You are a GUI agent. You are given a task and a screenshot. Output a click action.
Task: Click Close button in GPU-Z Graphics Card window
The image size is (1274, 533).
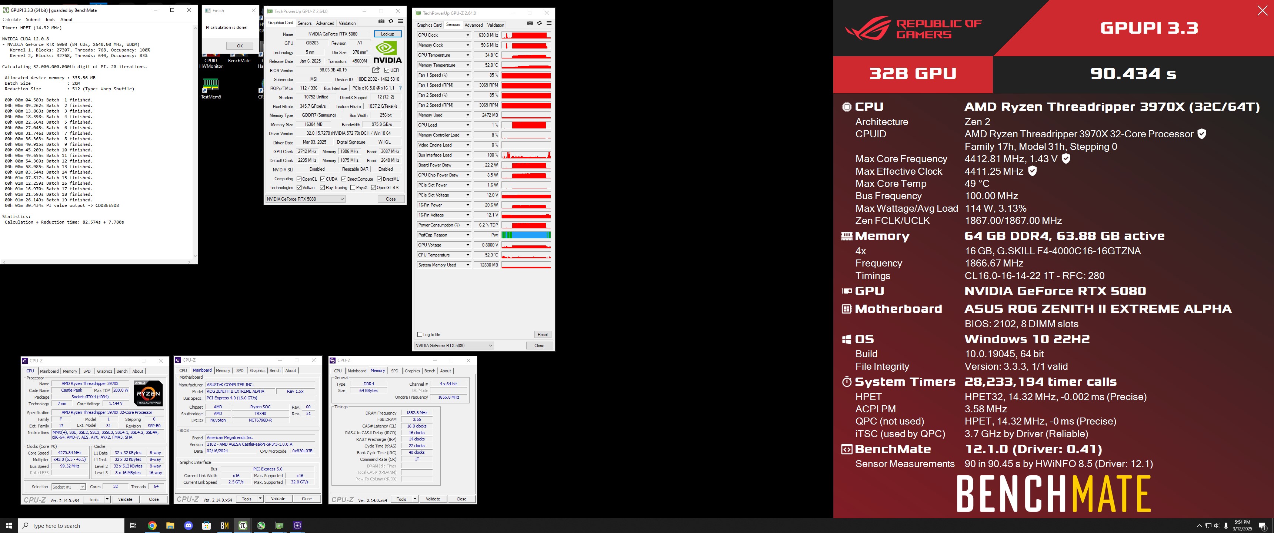click(391, 199)
